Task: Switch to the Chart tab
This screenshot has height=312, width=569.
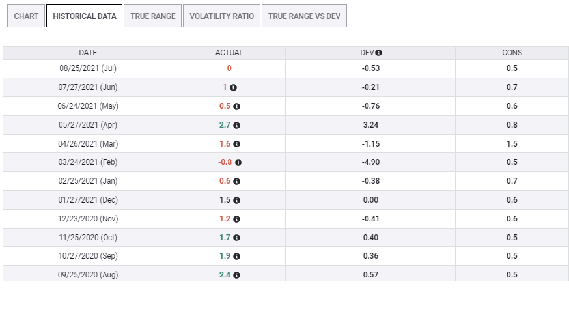Action: pyautogui.click(x=26, y=16)
